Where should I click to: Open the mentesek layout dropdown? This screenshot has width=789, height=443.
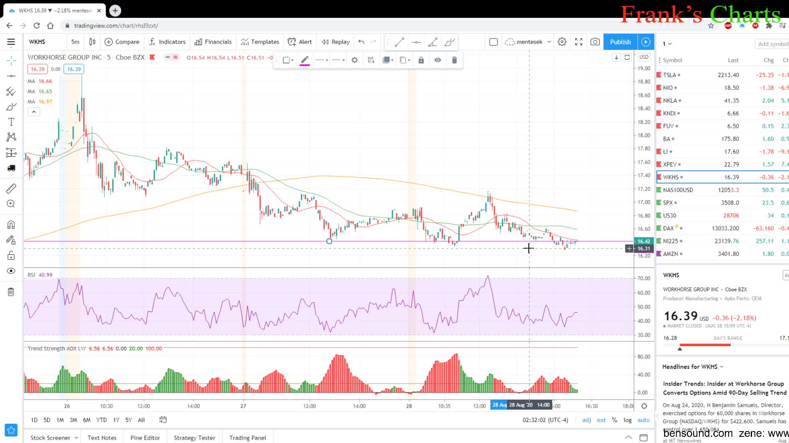click(528, 42)
